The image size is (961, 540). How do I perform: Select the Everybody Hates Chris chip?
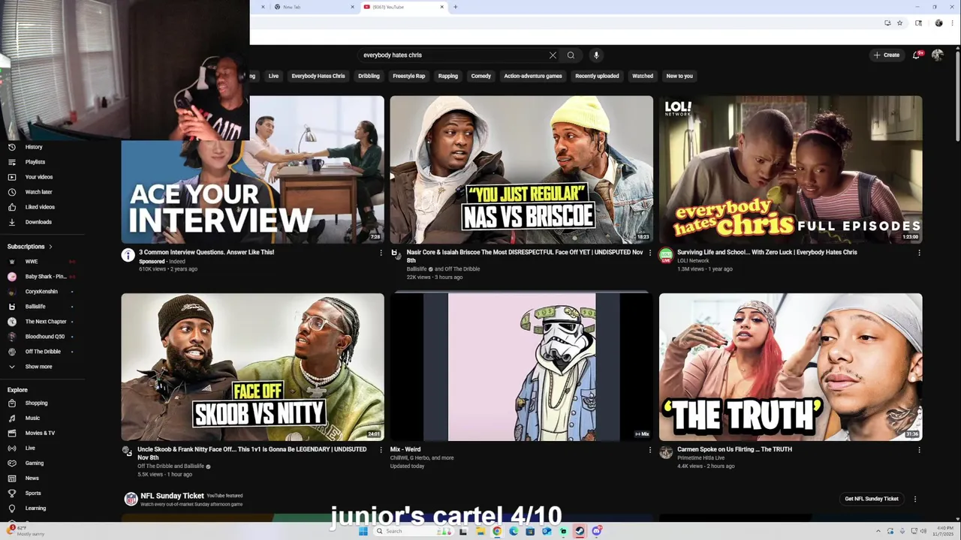(318, 76)
